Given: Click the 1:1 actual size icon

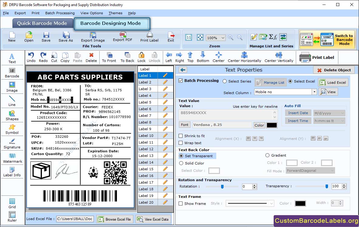Looking at the screenshot, I should (189, 38).
